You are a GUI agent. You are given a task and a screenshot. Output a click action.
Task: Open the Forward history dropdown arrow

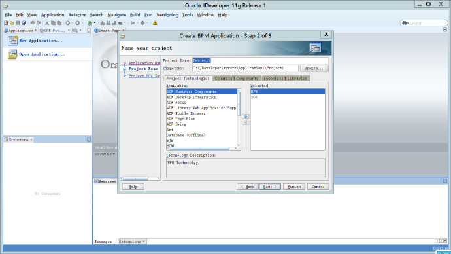coord(82,23)
